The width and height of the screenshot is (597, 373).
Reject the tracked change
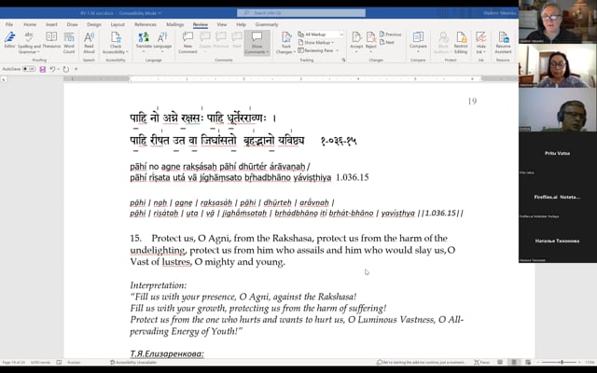(371, 38)
